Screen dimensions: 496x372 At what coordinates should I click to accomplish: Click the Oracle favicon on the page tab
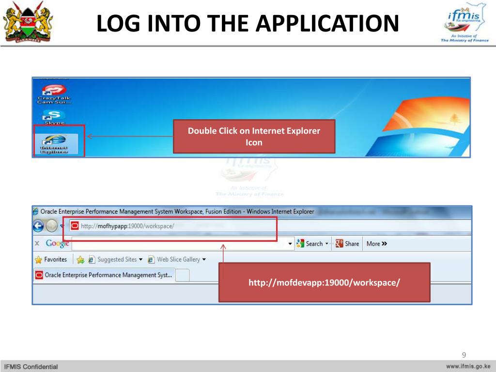point(39,275)
